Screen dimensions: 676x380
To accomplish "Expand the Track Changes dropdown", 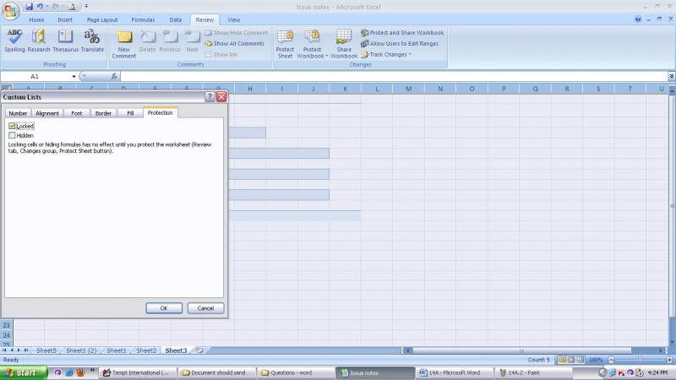I will [x=390, y=54].
